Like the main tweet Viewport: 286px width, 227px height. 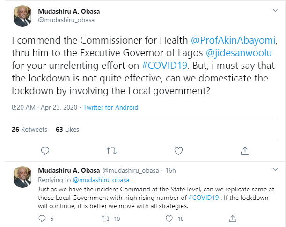[x=178, y=151]
